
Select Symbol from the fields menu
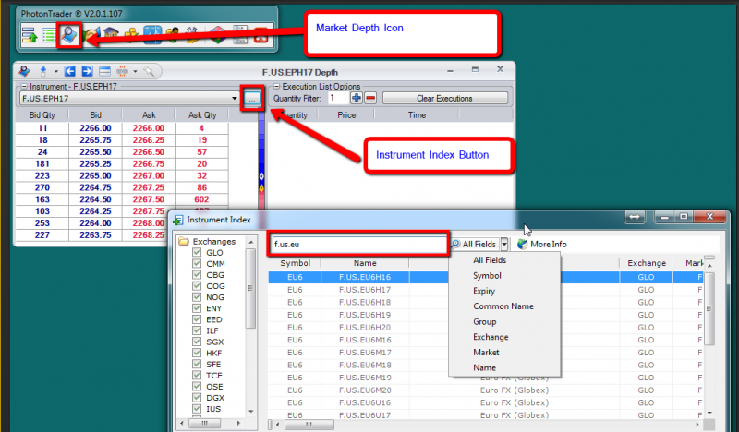click(487, 276)
